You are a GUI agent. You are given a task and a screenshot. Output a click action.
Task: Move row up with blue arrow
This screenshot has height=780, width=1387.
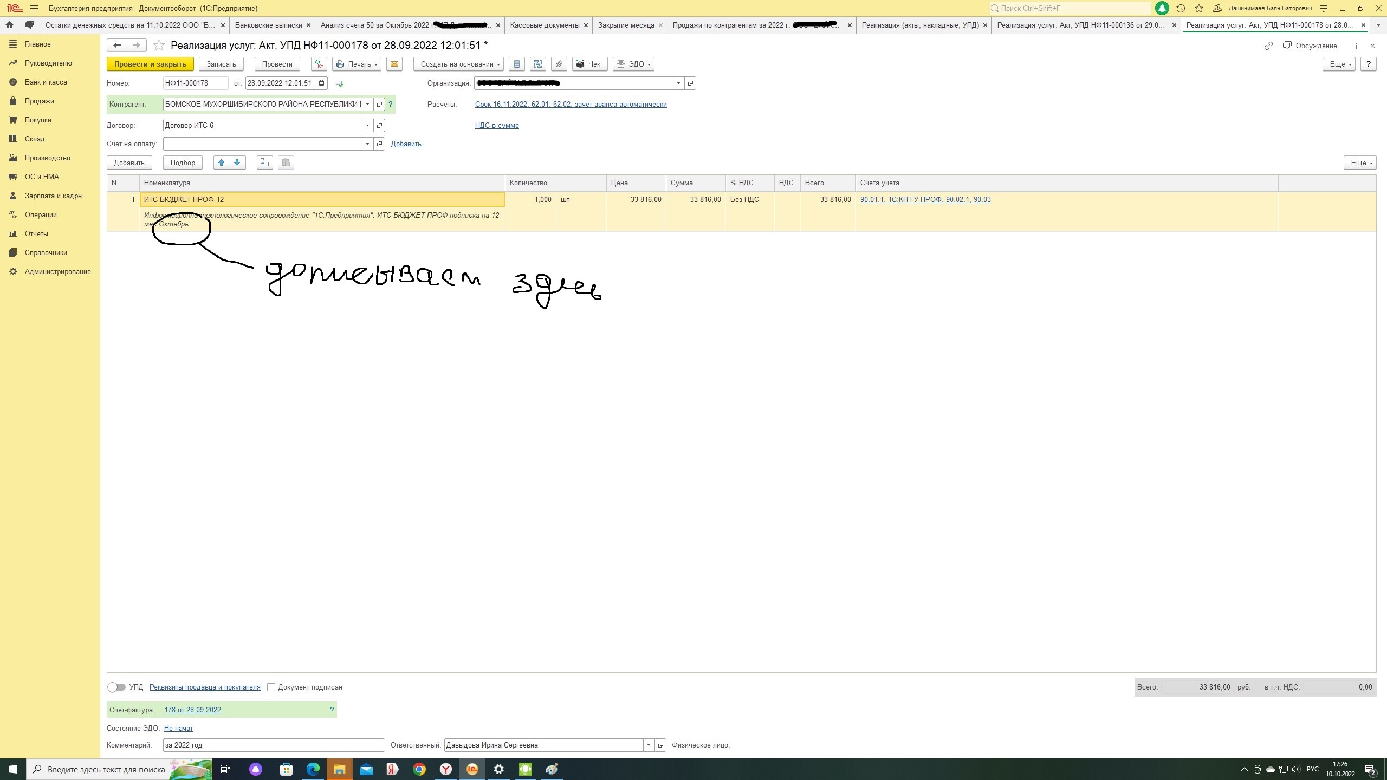click(221, 162)
